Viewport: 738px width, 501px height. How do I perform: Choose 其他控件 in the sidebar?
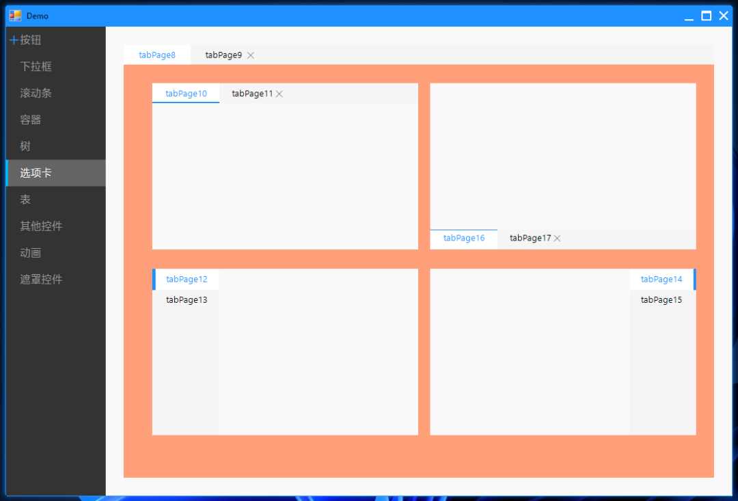55,226
